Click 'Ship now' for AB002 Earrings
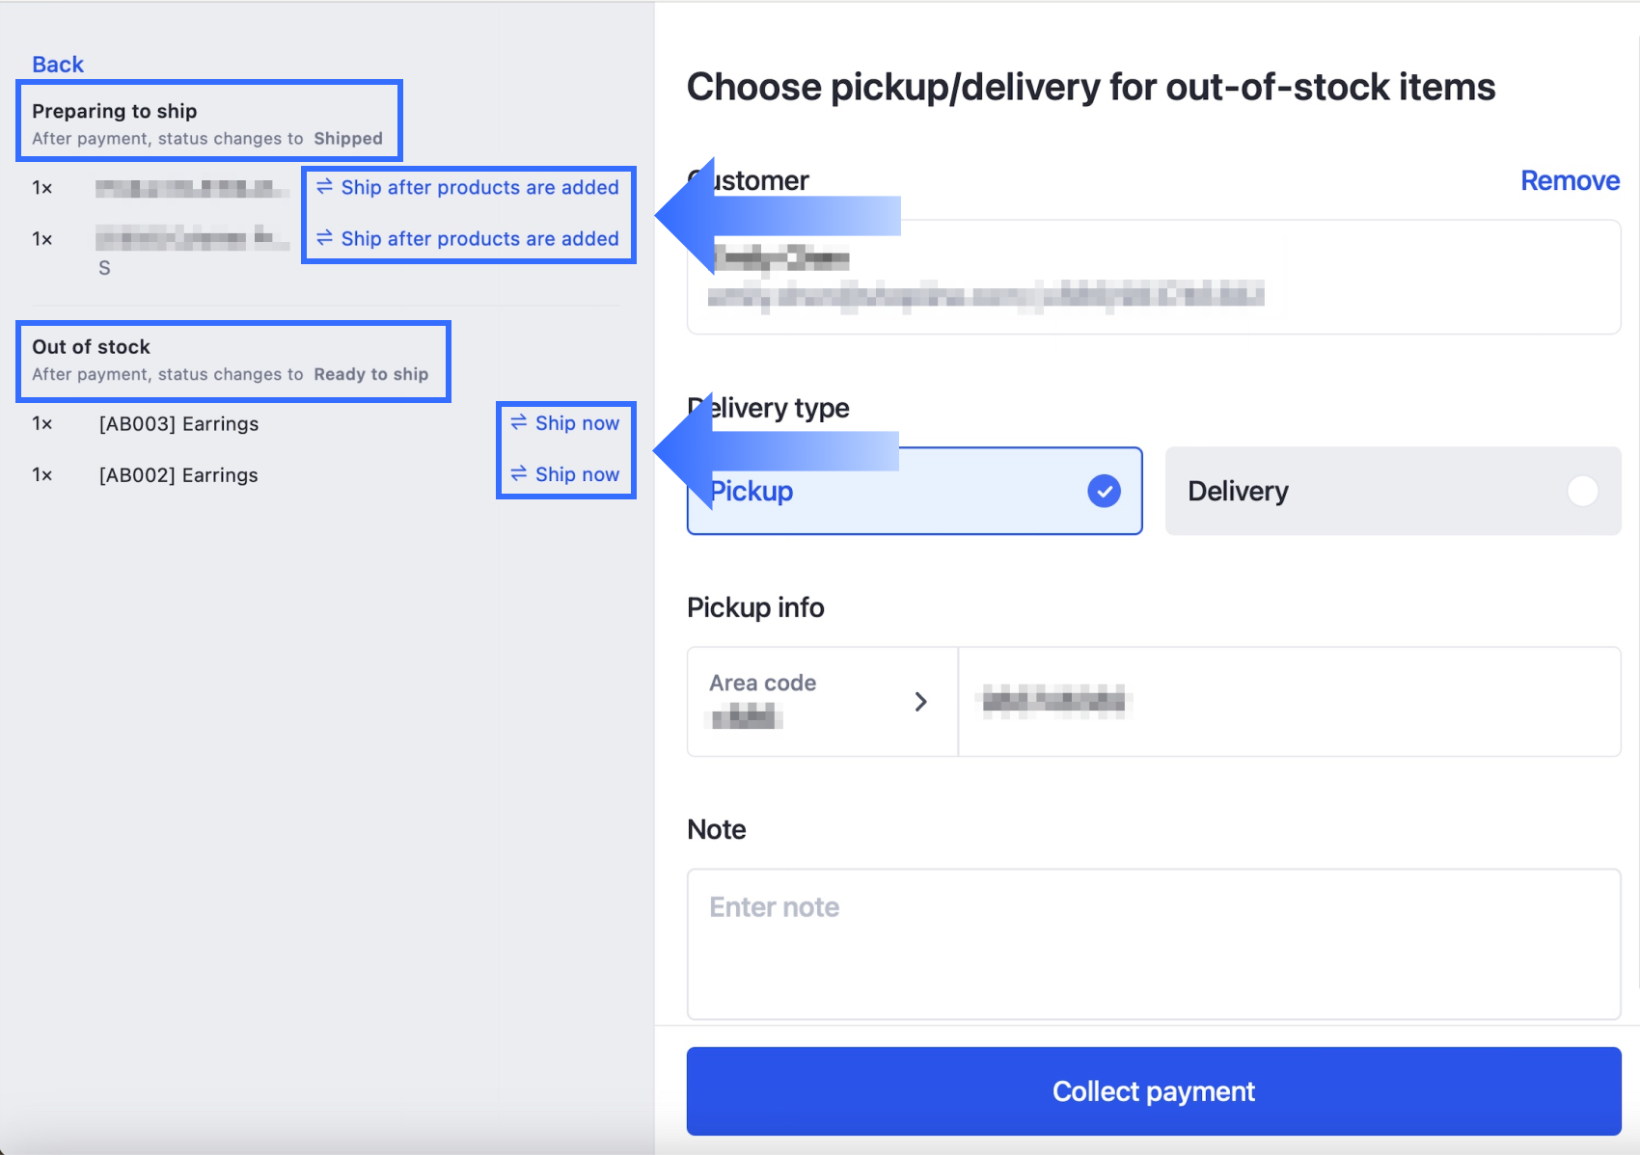This screenshot has width=1640, height=1155. [577, 474]
